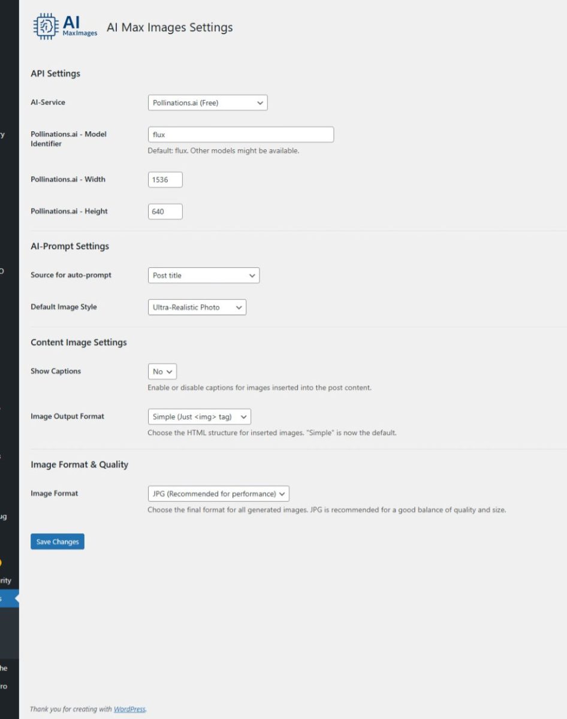Click the Pollinations.ai Width field showing 1536
567x719 pixels.
tap(165, 180)
